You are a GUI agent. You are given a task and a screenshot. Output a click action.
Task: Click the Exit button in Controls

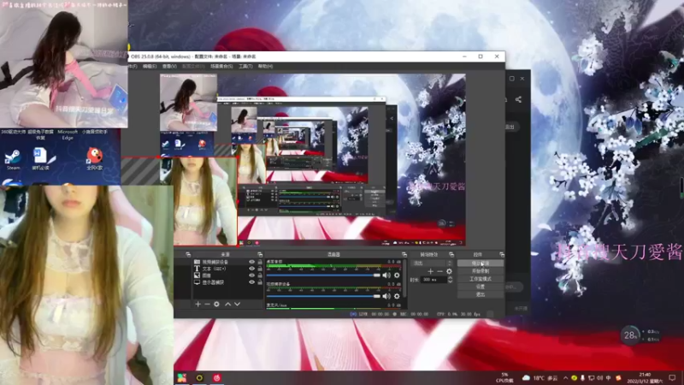coord(481,294)
